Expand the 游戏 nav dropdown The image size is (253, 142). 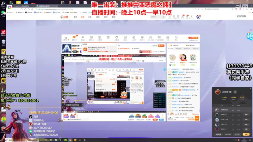(106, 17)
